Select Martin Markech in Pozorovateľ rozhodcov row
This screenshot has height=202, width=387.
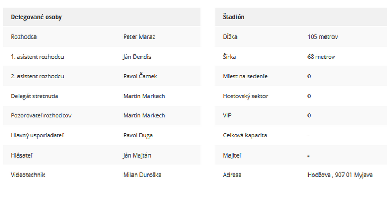[x=144, y=115]
